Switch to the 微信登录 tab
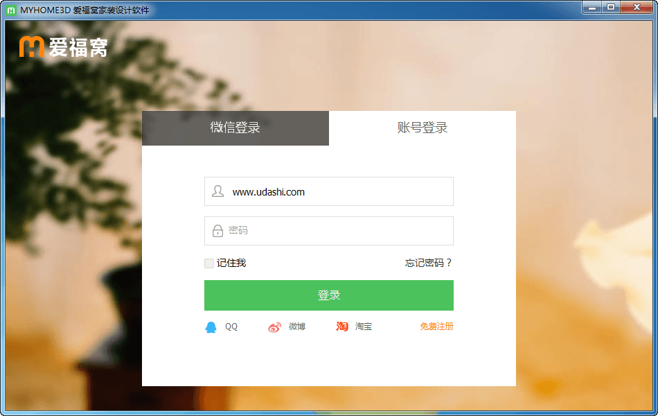 click(x=235, y=128)
